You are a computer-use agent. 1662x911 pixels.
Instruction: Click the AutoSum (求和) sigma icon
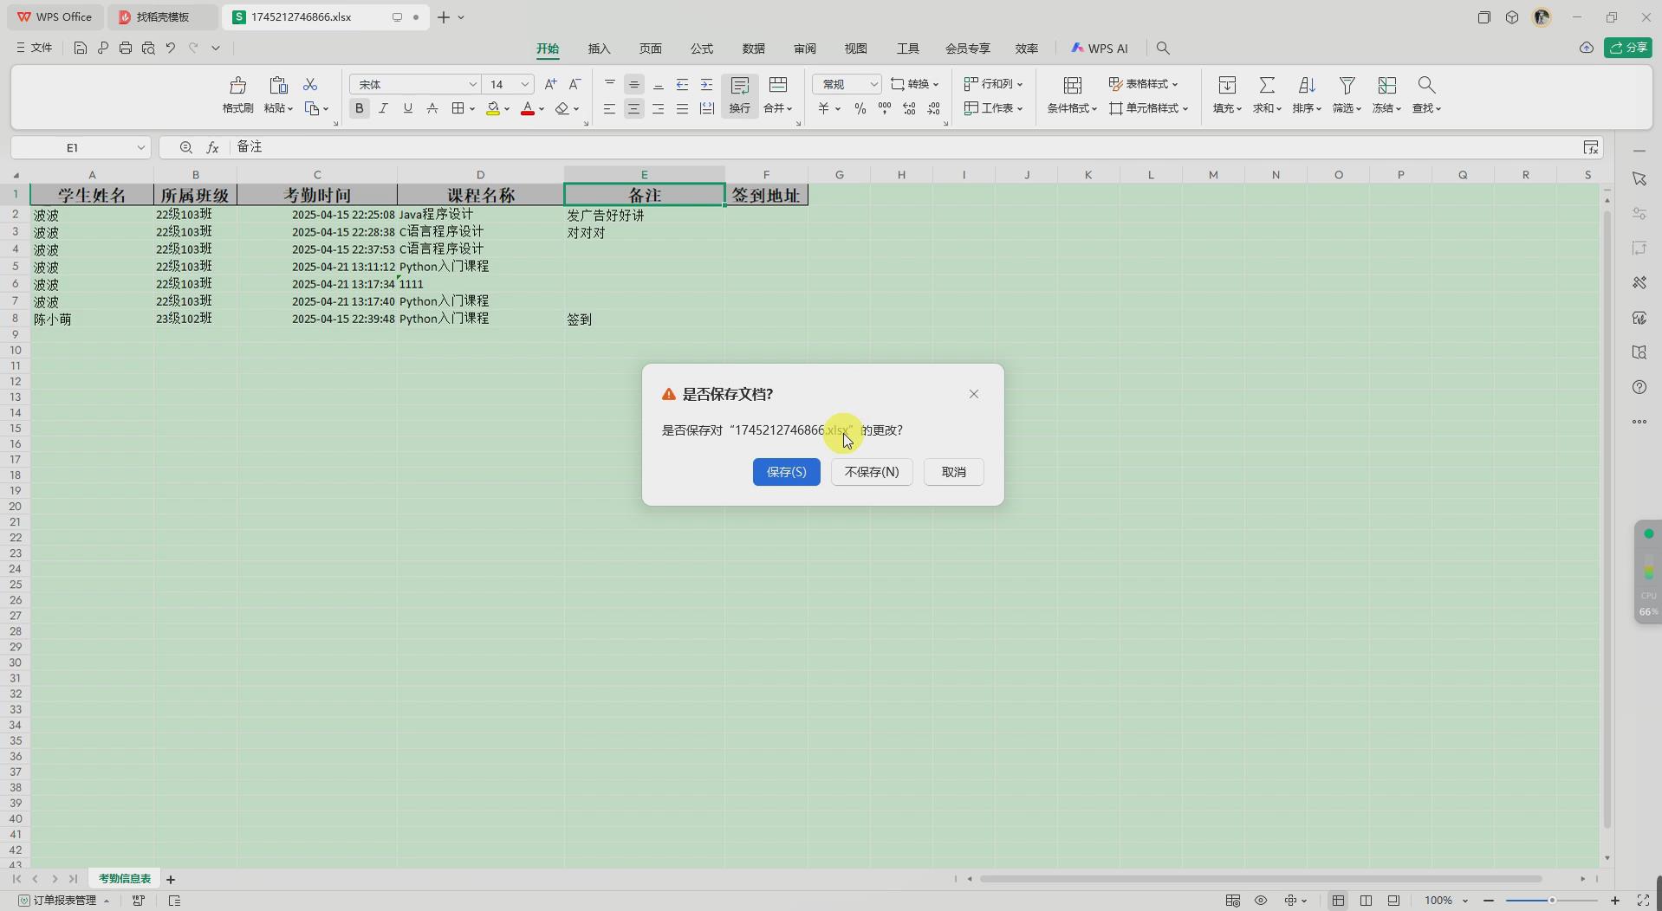tap(1267, 85)
